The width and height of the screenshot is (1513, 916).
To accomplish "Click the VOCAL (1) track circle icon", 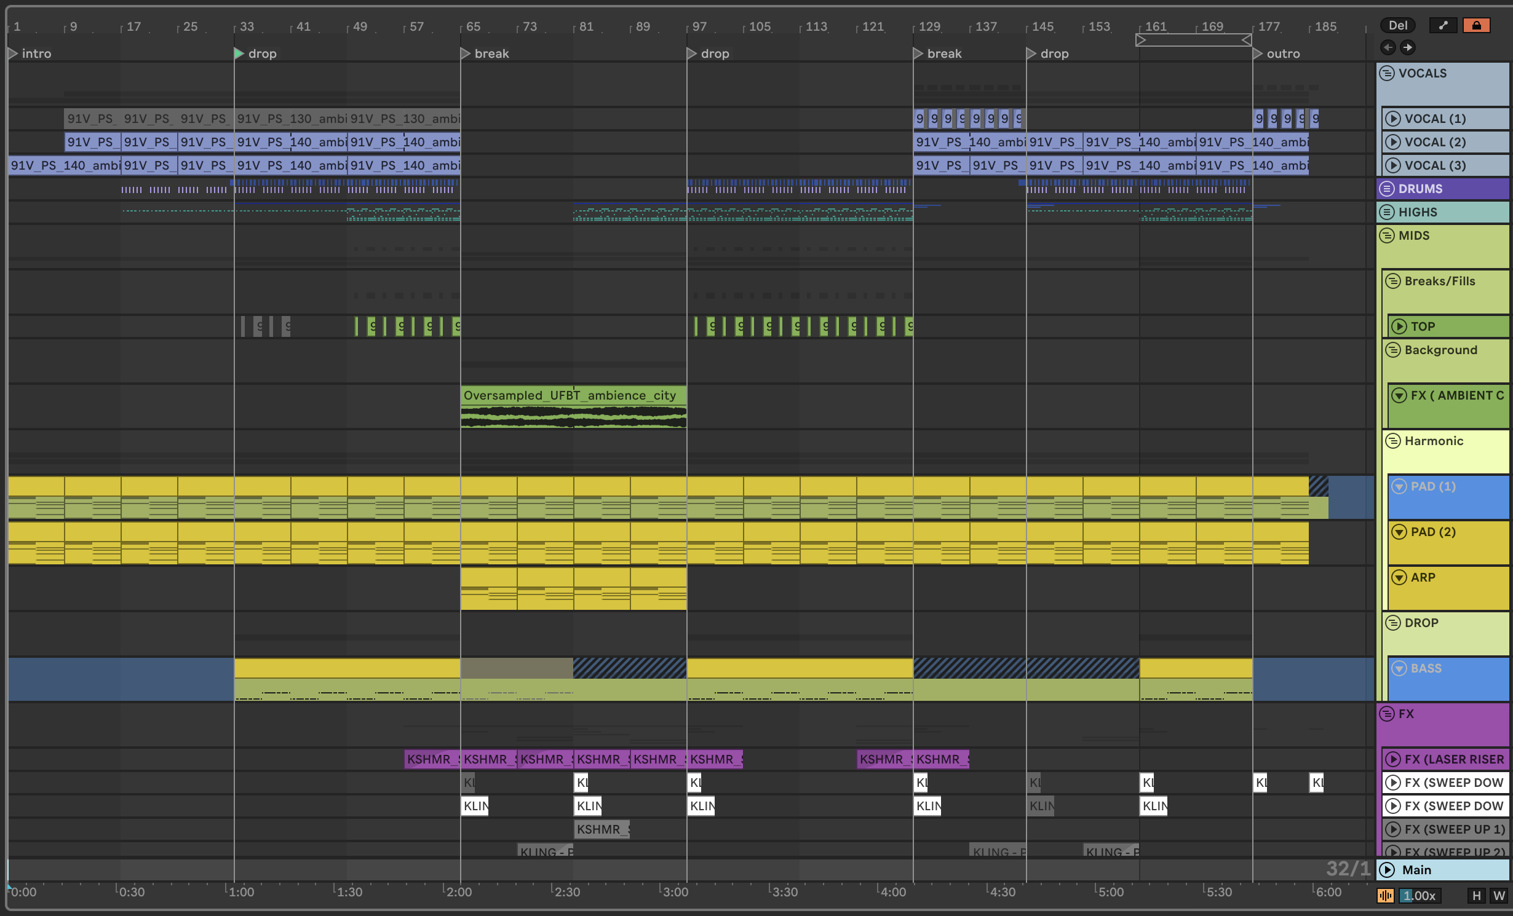I will (x=1394, y=119).
